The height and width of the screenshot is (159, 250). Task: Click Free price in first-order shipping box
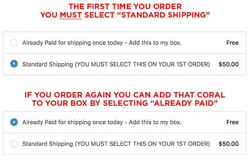233,42
